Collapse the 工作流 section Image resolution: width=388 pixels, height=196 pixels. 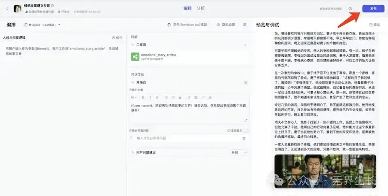coord(132,45)
